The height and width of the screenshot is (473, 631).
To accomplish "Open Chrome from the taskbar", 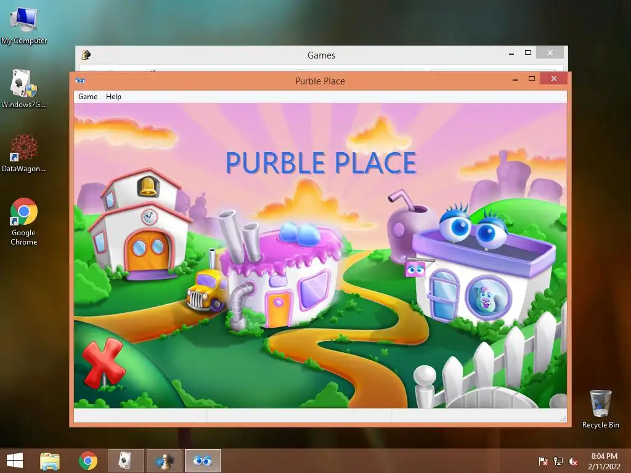I will click(88, 461).
